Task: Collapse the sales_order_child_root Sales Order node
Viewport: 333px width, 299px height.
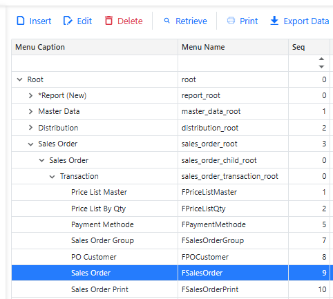Action: pos(41,160)
